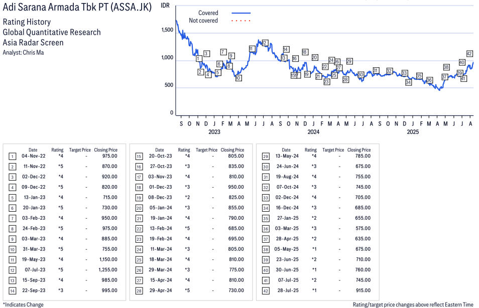Click the red dotted Not covered legend line
The width and height of the screenshot is (479, 308).
tap(241, 21)
